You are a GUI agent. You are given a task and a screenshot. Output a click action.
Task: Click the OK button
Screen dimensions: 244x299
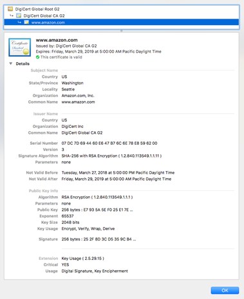click(225, 291)
